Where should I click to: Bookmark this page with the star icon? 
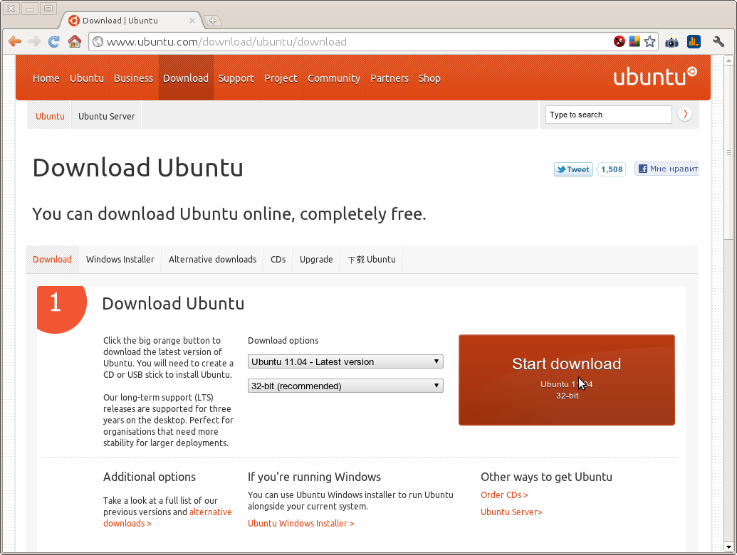tap(649, 42)
